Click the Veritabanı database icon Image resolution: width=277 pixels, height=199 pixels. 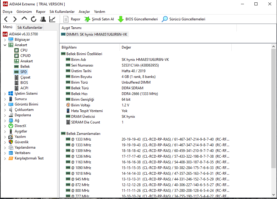tap(11, 153)
